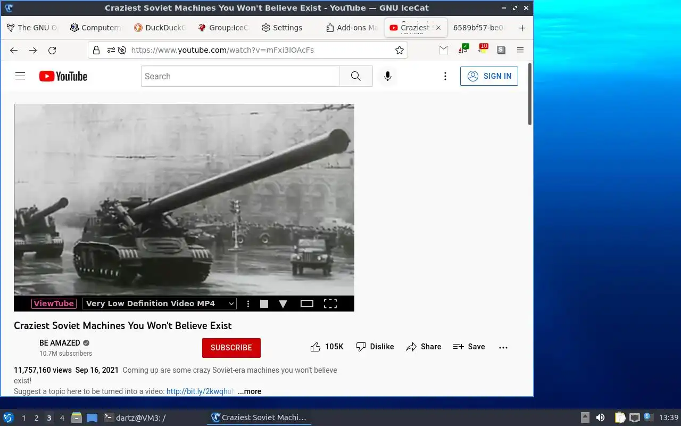681x426 pixels.
Task: Toggle ViewTube widescreen mode
Action: [x=307, y=304]
